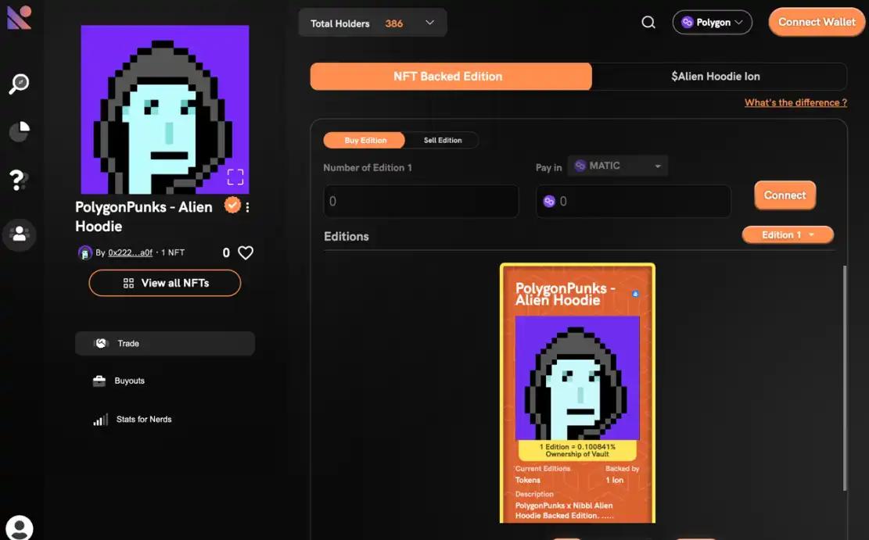The image size is (869, 540).
Task: Click the PolygonPunks Alien Hoodie profile image
Action: coord(164,109)
